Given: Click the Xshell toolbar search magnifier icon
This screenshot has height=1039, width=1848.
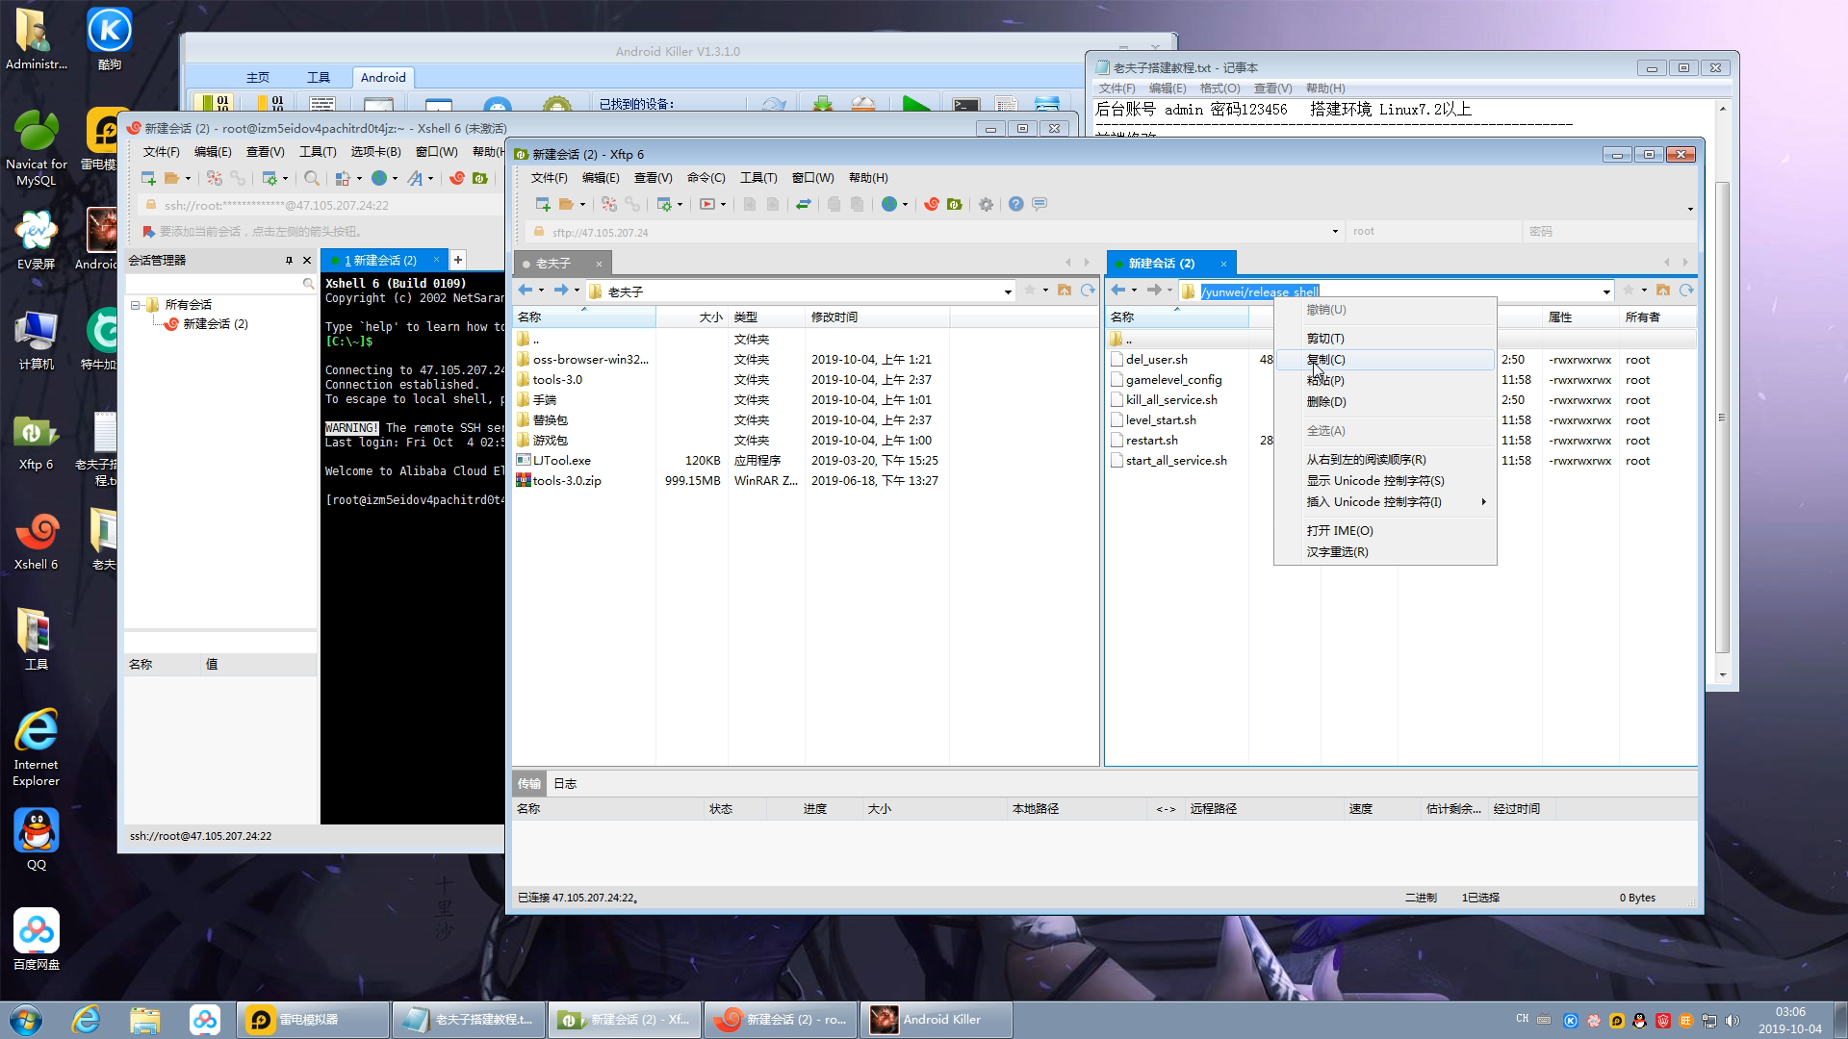Looking at the screenshot, I should [x=311, y=178].
